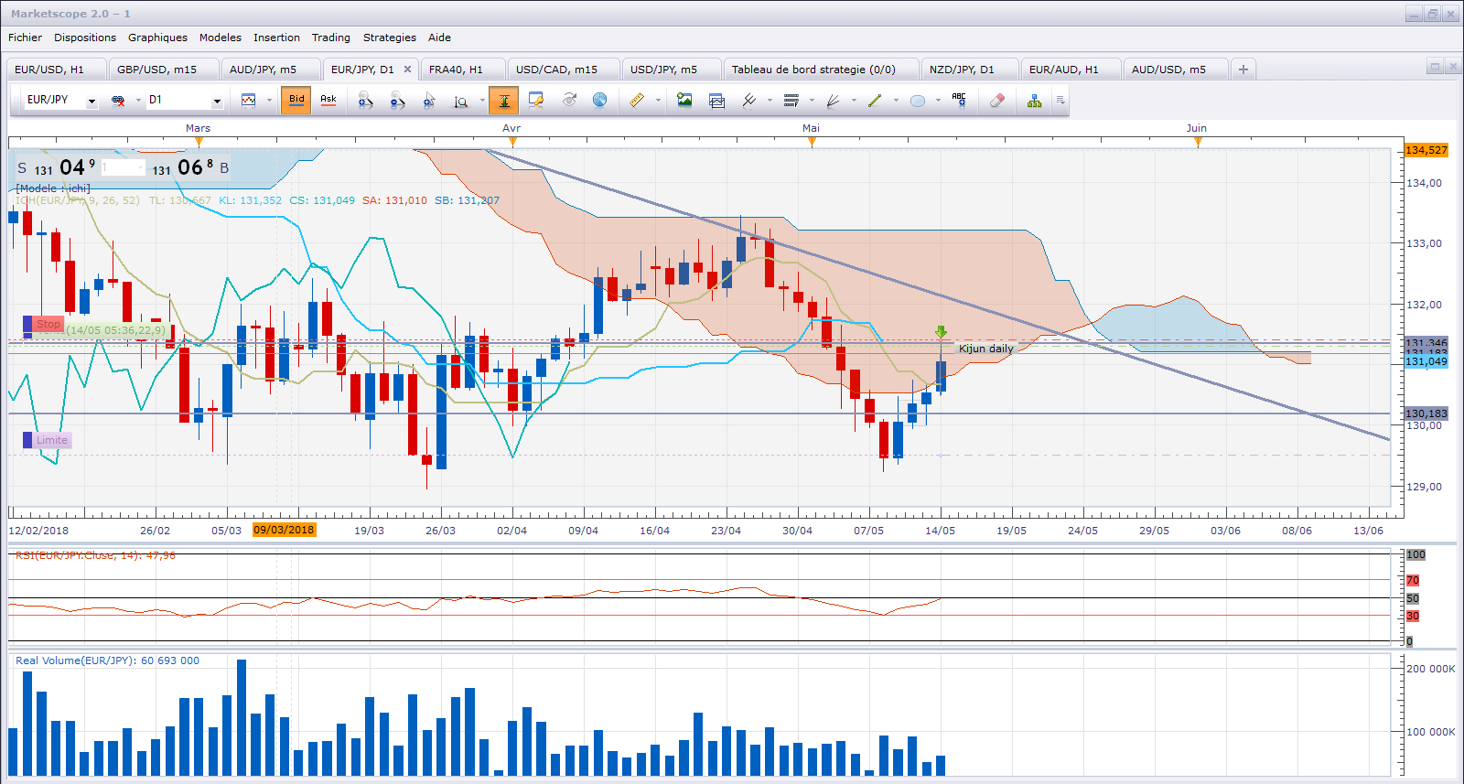Click the chart properties key icon
This screenshot has height=784, width=1464.
536,101
